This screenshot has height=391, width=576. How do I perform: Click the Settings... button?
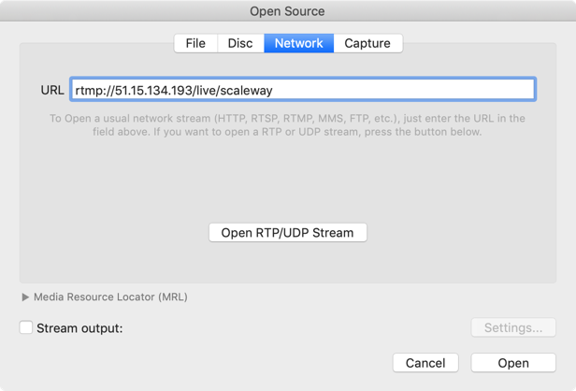tap(512, 328)
